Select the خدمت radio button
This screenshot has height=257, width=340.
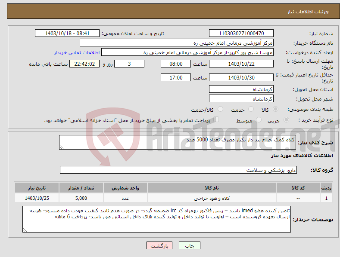point(251,109)
